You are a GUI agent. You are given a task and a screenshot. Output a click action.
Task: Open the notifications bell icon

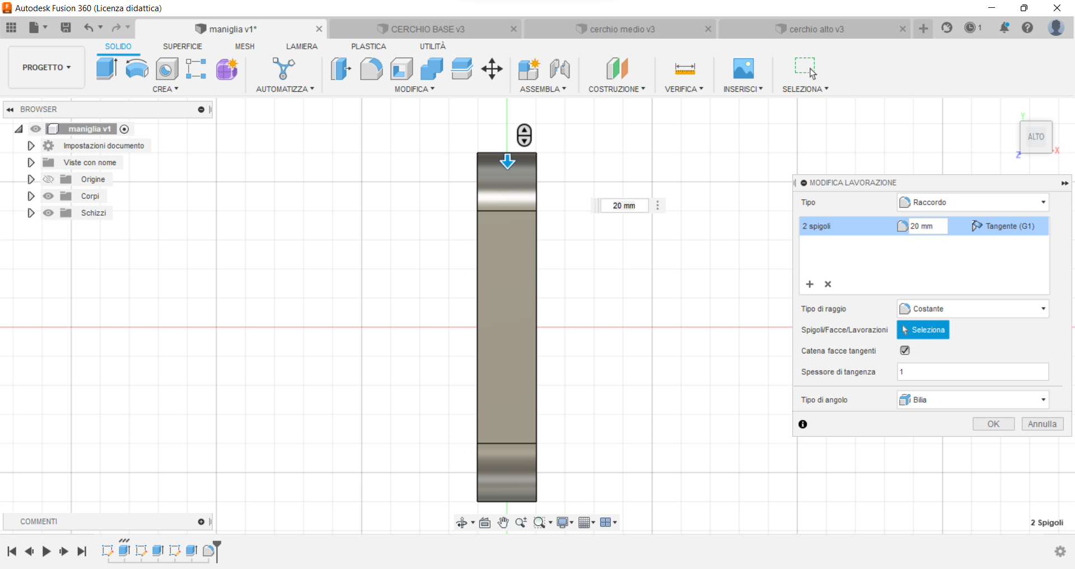coord(1004,27)
